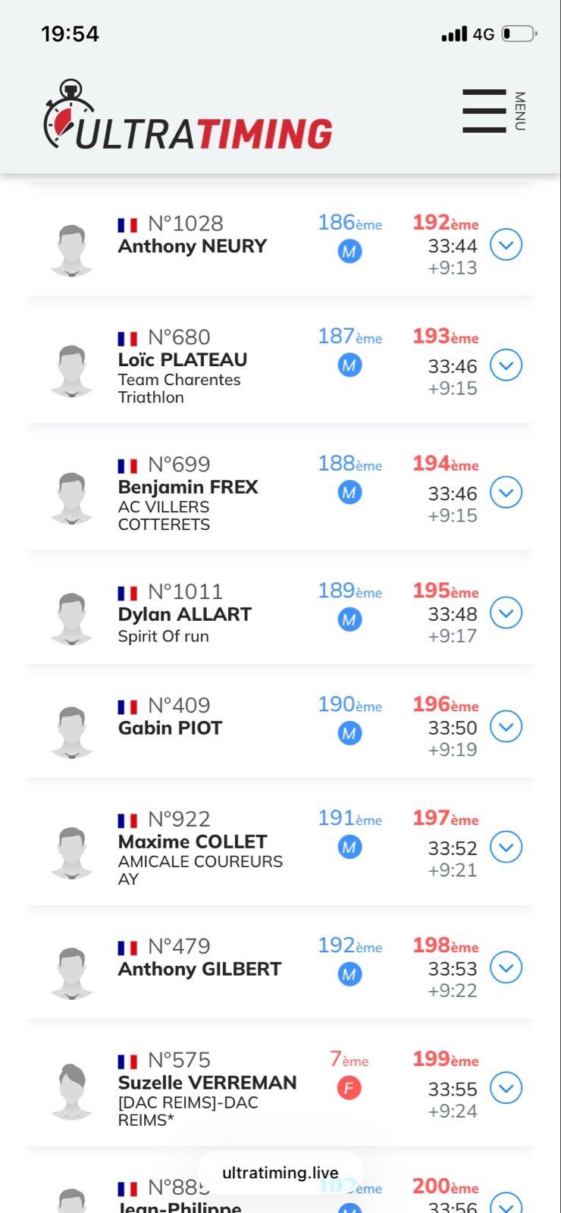Click the male badge for Loïc PLATEAU
561x1213 pixels.
349,365
